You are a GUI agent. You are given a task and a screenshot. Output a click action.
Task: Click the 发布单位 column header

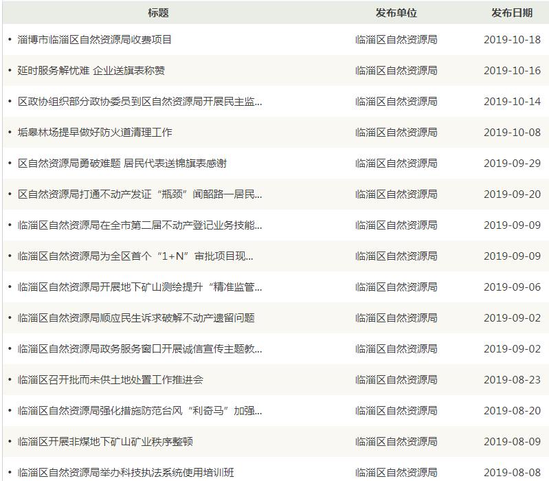(396, 13)
